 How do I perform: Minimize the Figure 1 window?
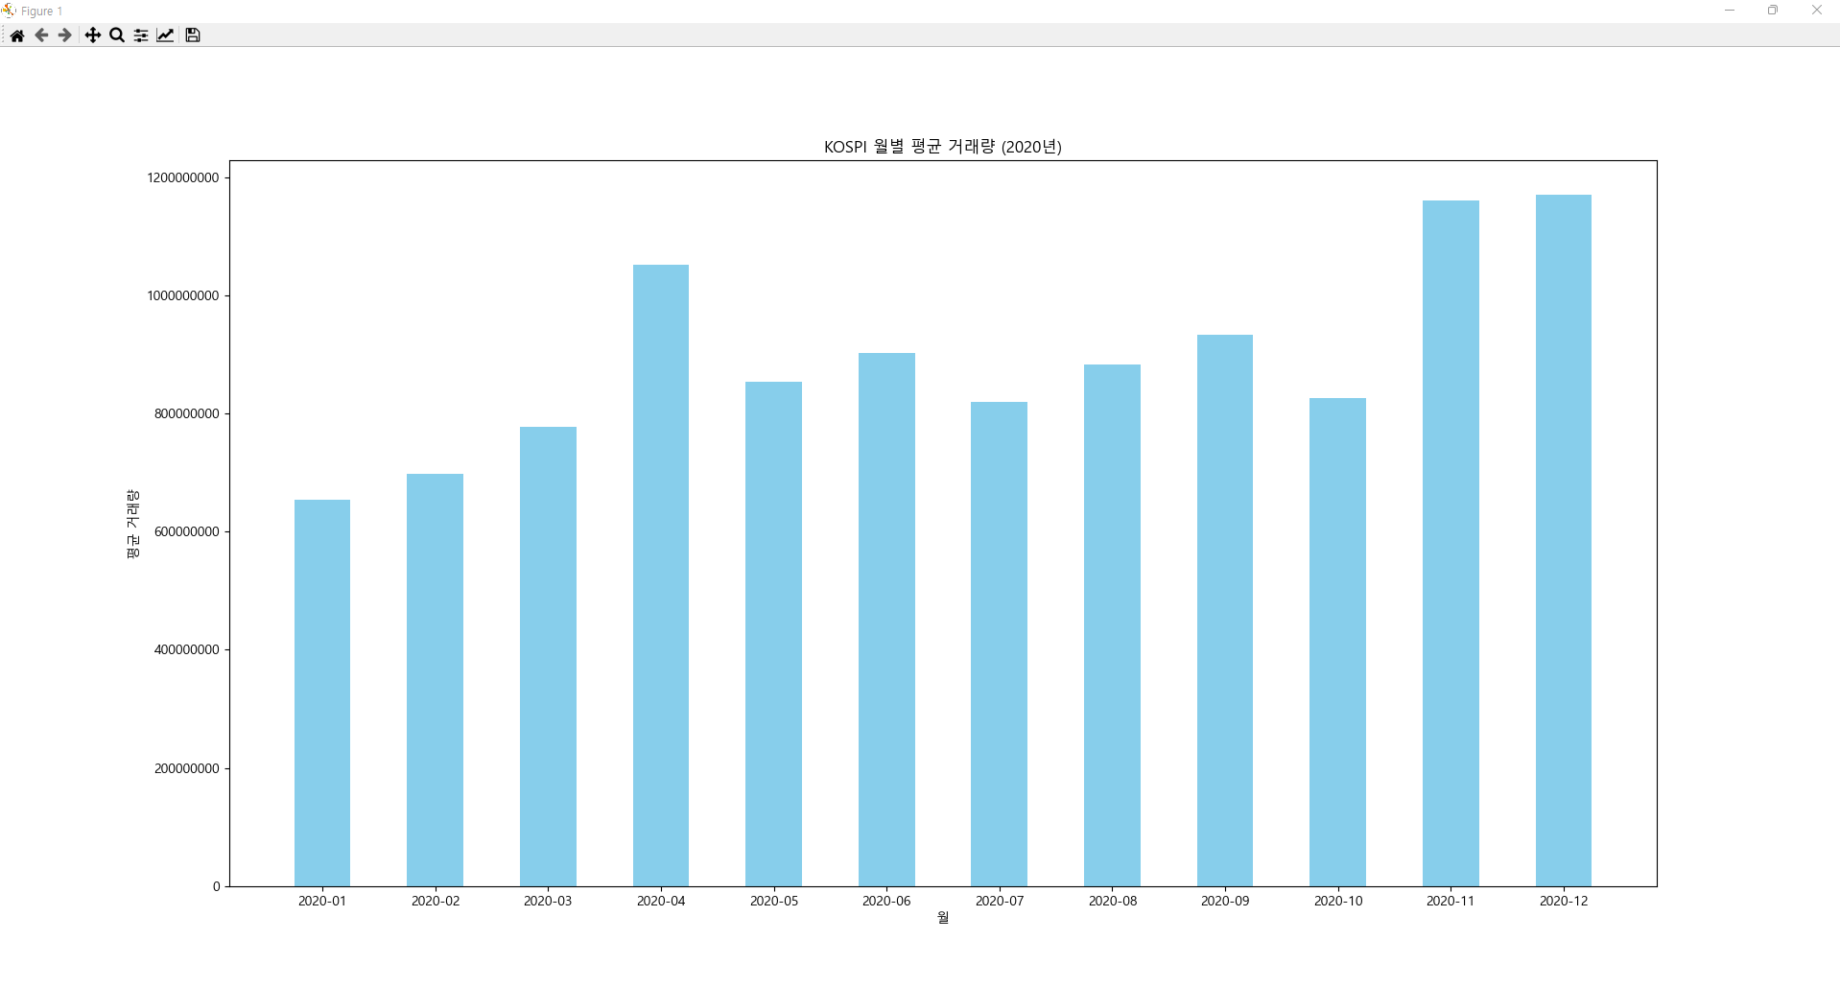click(1730, 11)
